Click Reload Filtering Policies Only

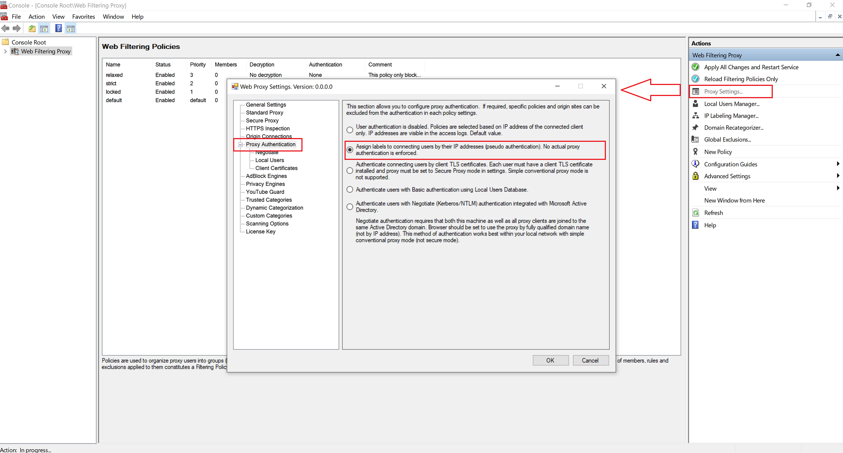tap(741, 79)
